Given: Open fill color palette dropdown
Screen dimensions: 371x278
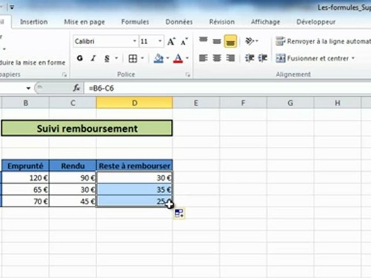Looking at the screenshot, I should click(x=167, y=58).
